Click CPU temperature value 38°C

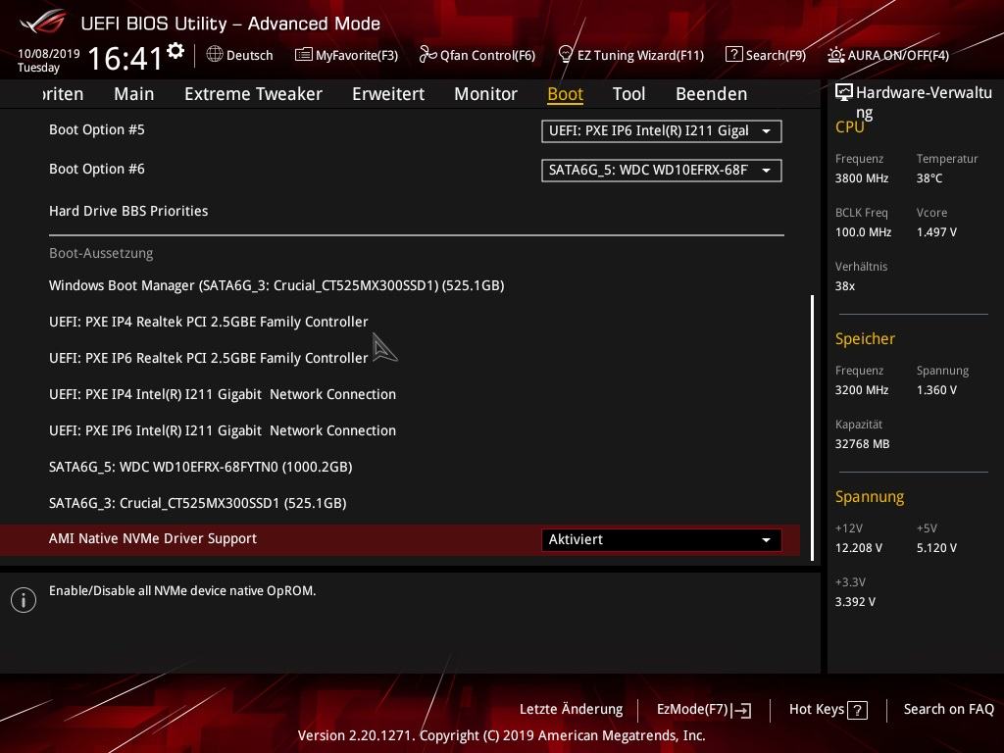929,178
